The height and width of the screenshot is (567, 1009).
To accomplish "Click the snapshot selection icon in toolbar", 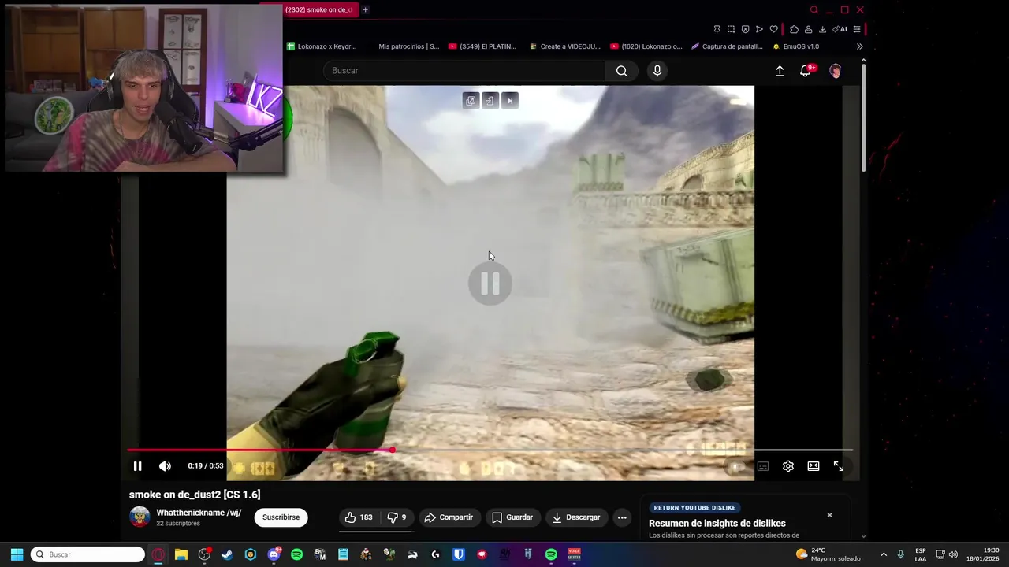I will coord(731,29).
